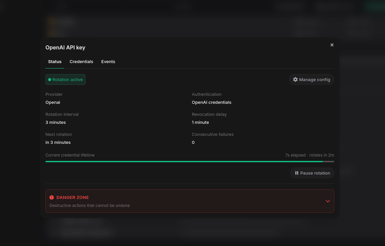The image size is (385, 246).
Task: Click the 'Current credential lifetime' label
Action: pos(70,155)
